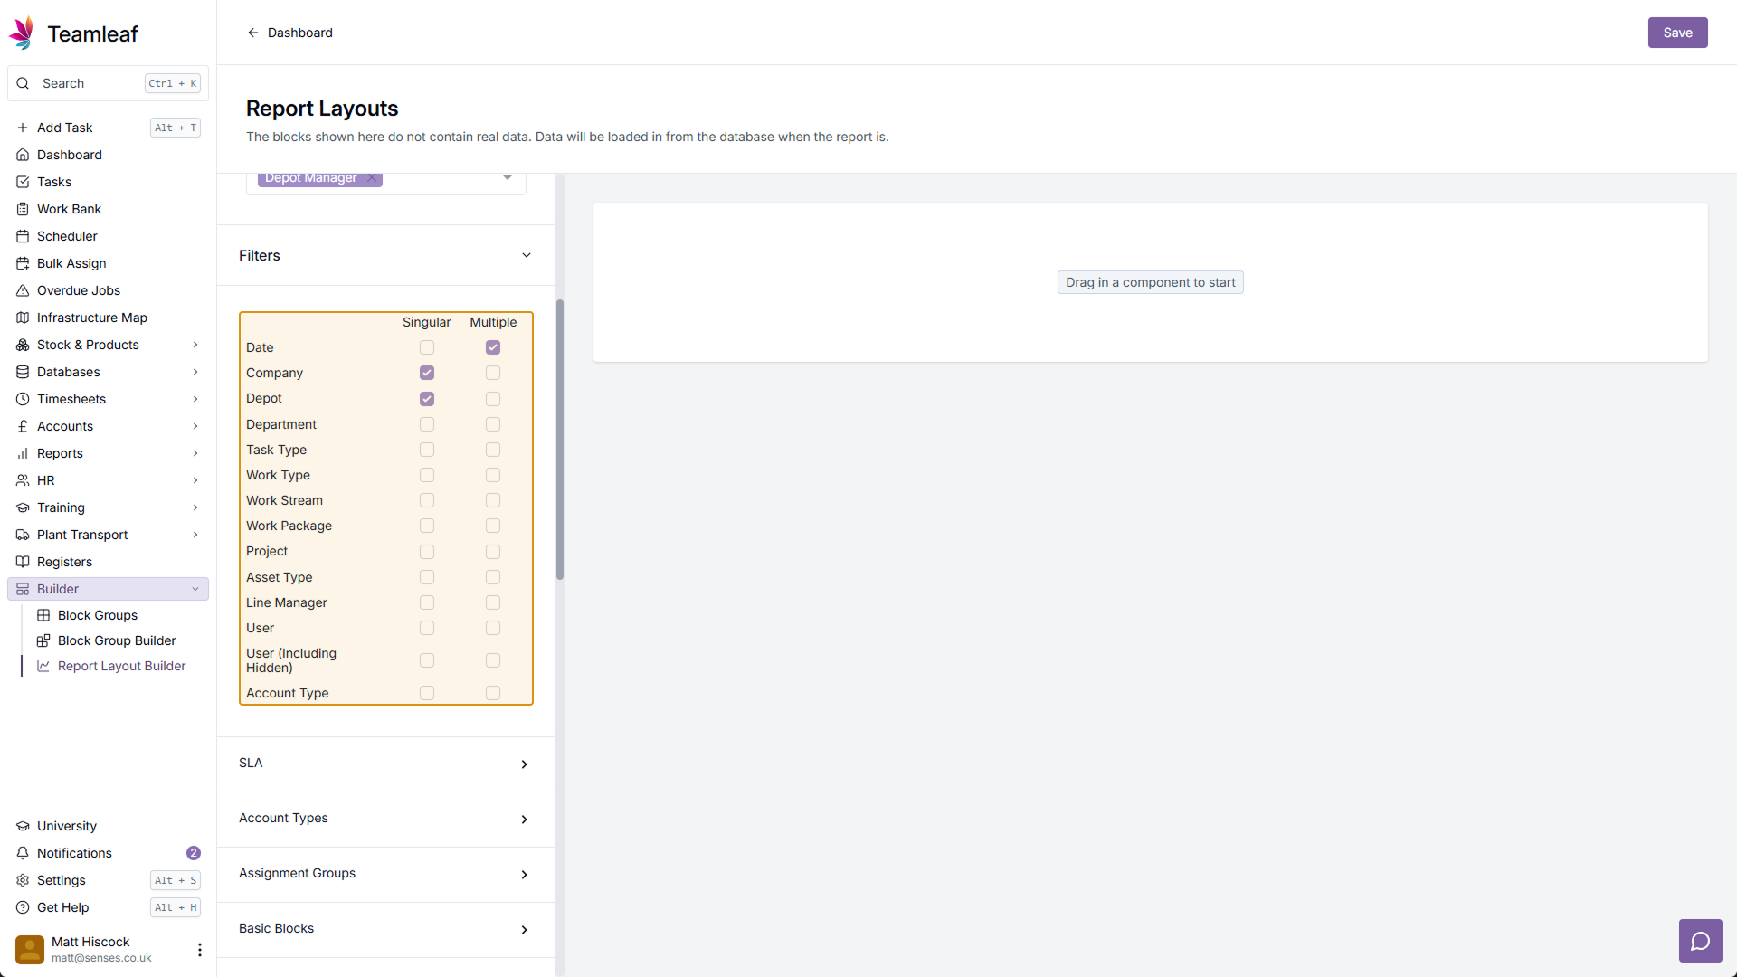Click the Block Group Builder icon
Viewport: 1737px width, 977px height.
43,640
